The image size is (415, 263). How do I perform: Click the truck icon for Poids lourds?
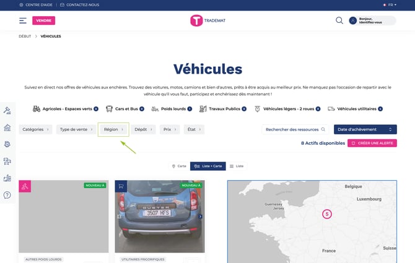[155, 109]
